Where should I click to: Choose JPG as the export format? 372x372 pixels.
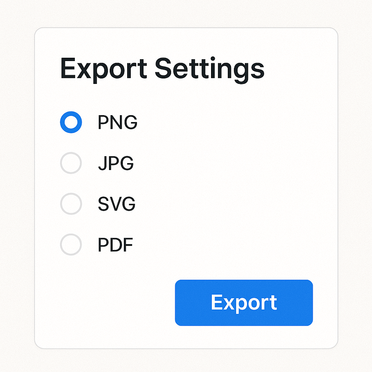click(71, 163)
